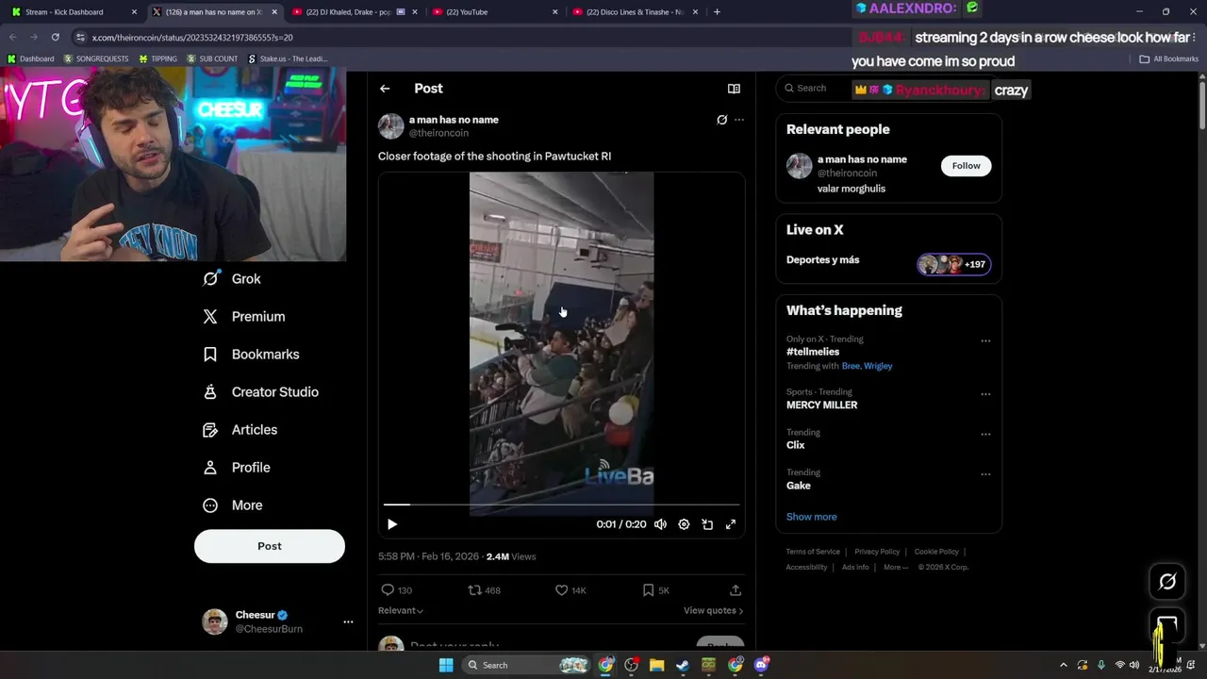
Task: Open File Explorer from the taskbar
Action: coord(656,665)
